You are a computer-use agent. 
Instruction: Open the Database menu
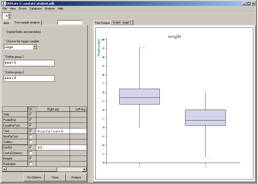click(x=35, y=8)
